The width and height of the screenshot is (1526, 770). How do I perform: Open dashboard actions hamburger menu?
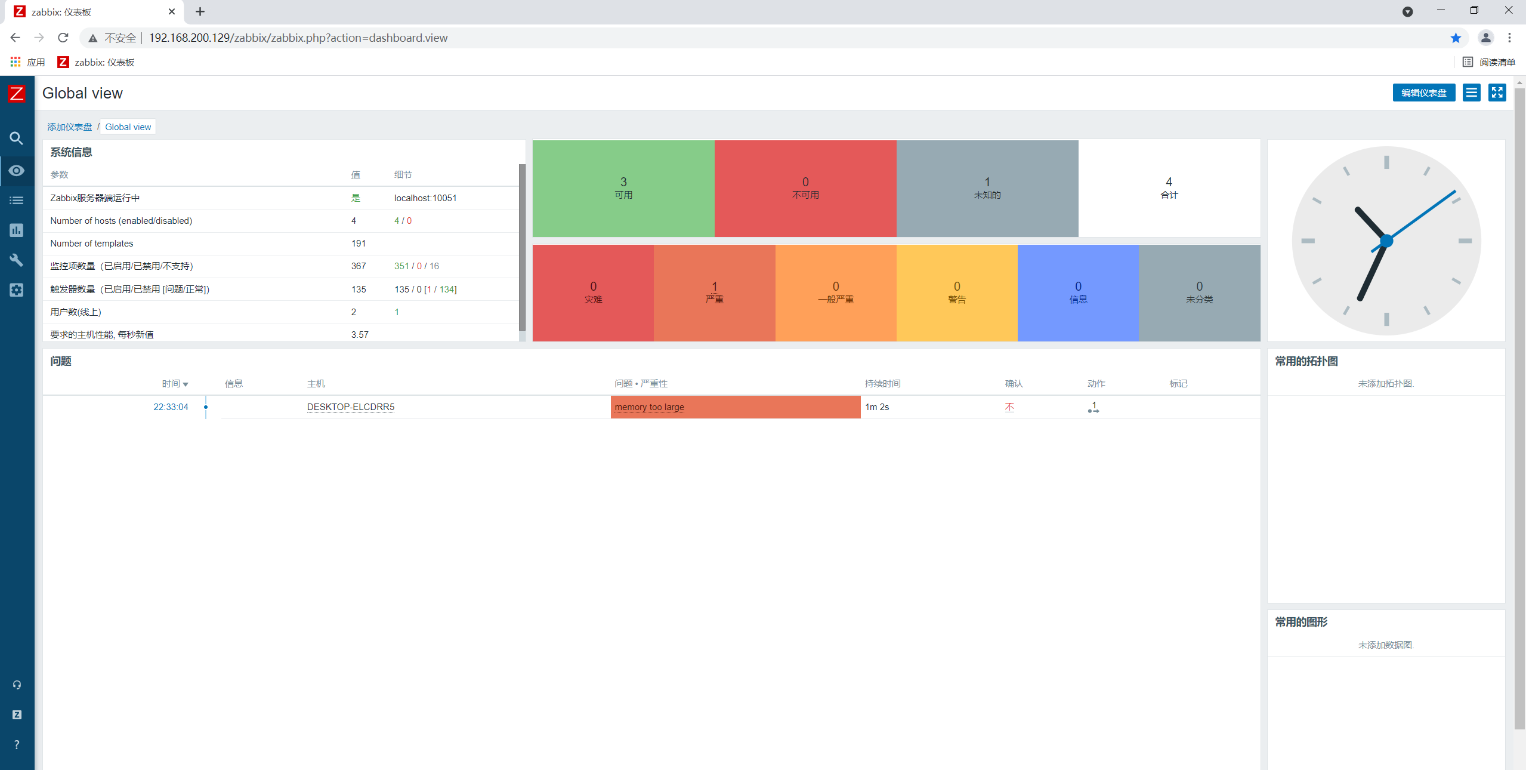1471,93
